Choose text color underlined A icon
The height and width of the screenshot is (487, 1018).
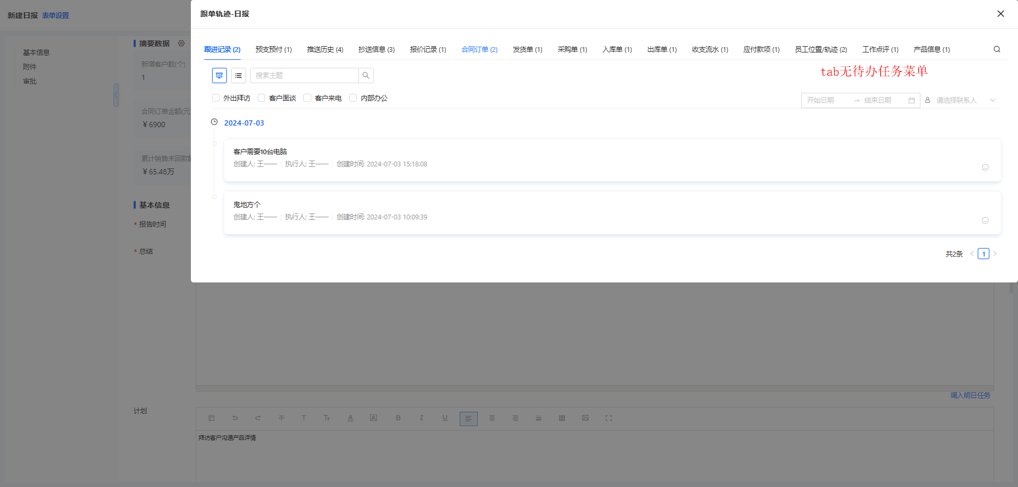(350, 418)
